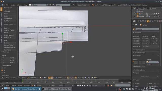Viewport: 162px width, 91px height.
Task: Open the Edit Mode dropdown
Action: [33, 78]
